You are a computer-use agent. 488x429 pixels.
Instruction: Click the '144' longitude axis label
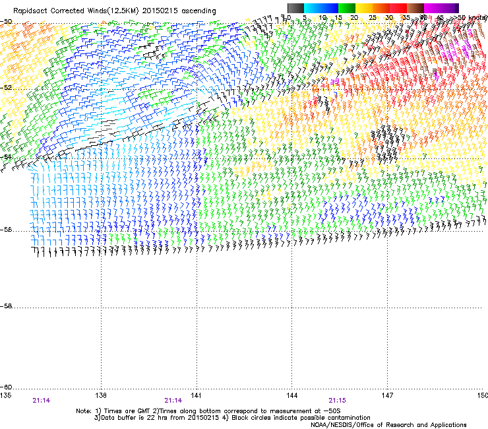[x=291, y=395]
